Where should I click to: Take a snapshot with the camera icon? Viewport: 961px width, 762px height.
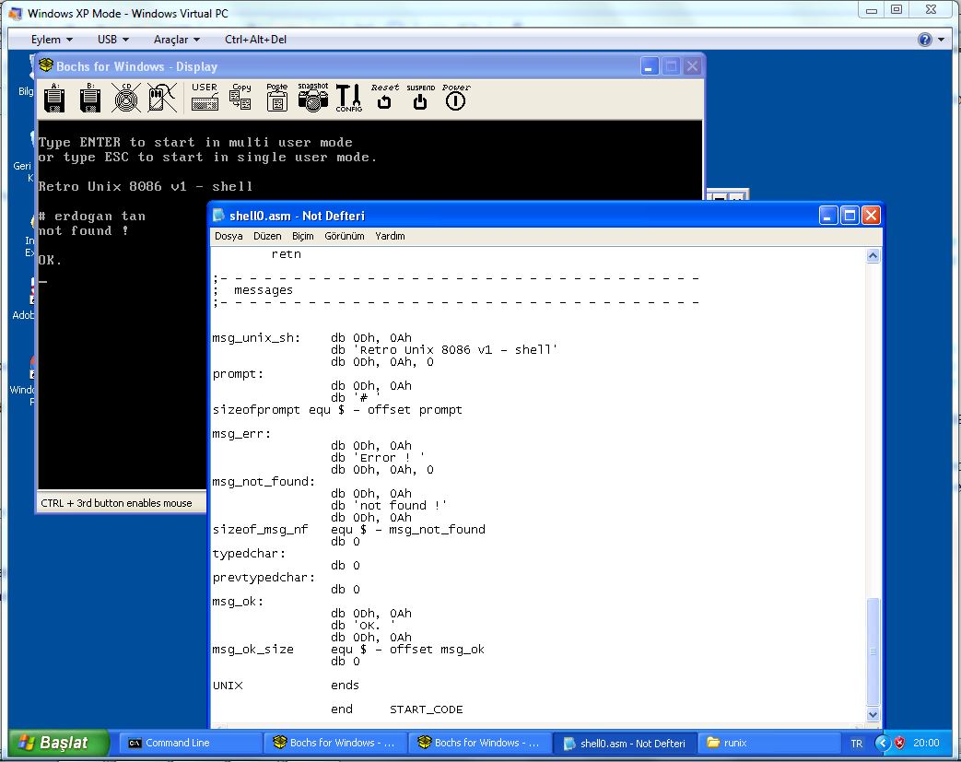pos(313,97)
